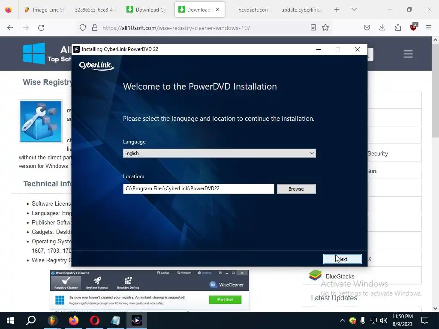439x329 pixels.
Task: Click the Firefox View icon
Action: point(9,10)
